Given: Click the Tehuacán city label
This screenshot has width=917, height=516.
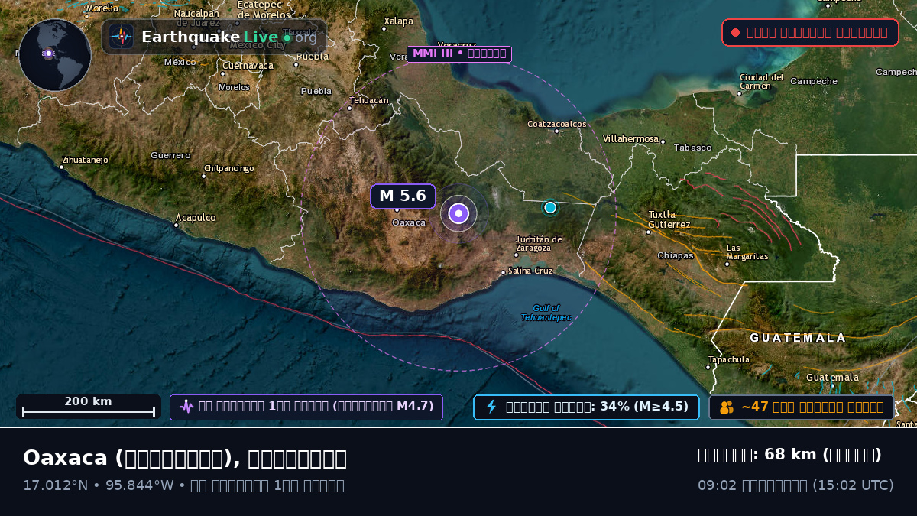Looking at the screenshot, I should click(x=369, y=100).
